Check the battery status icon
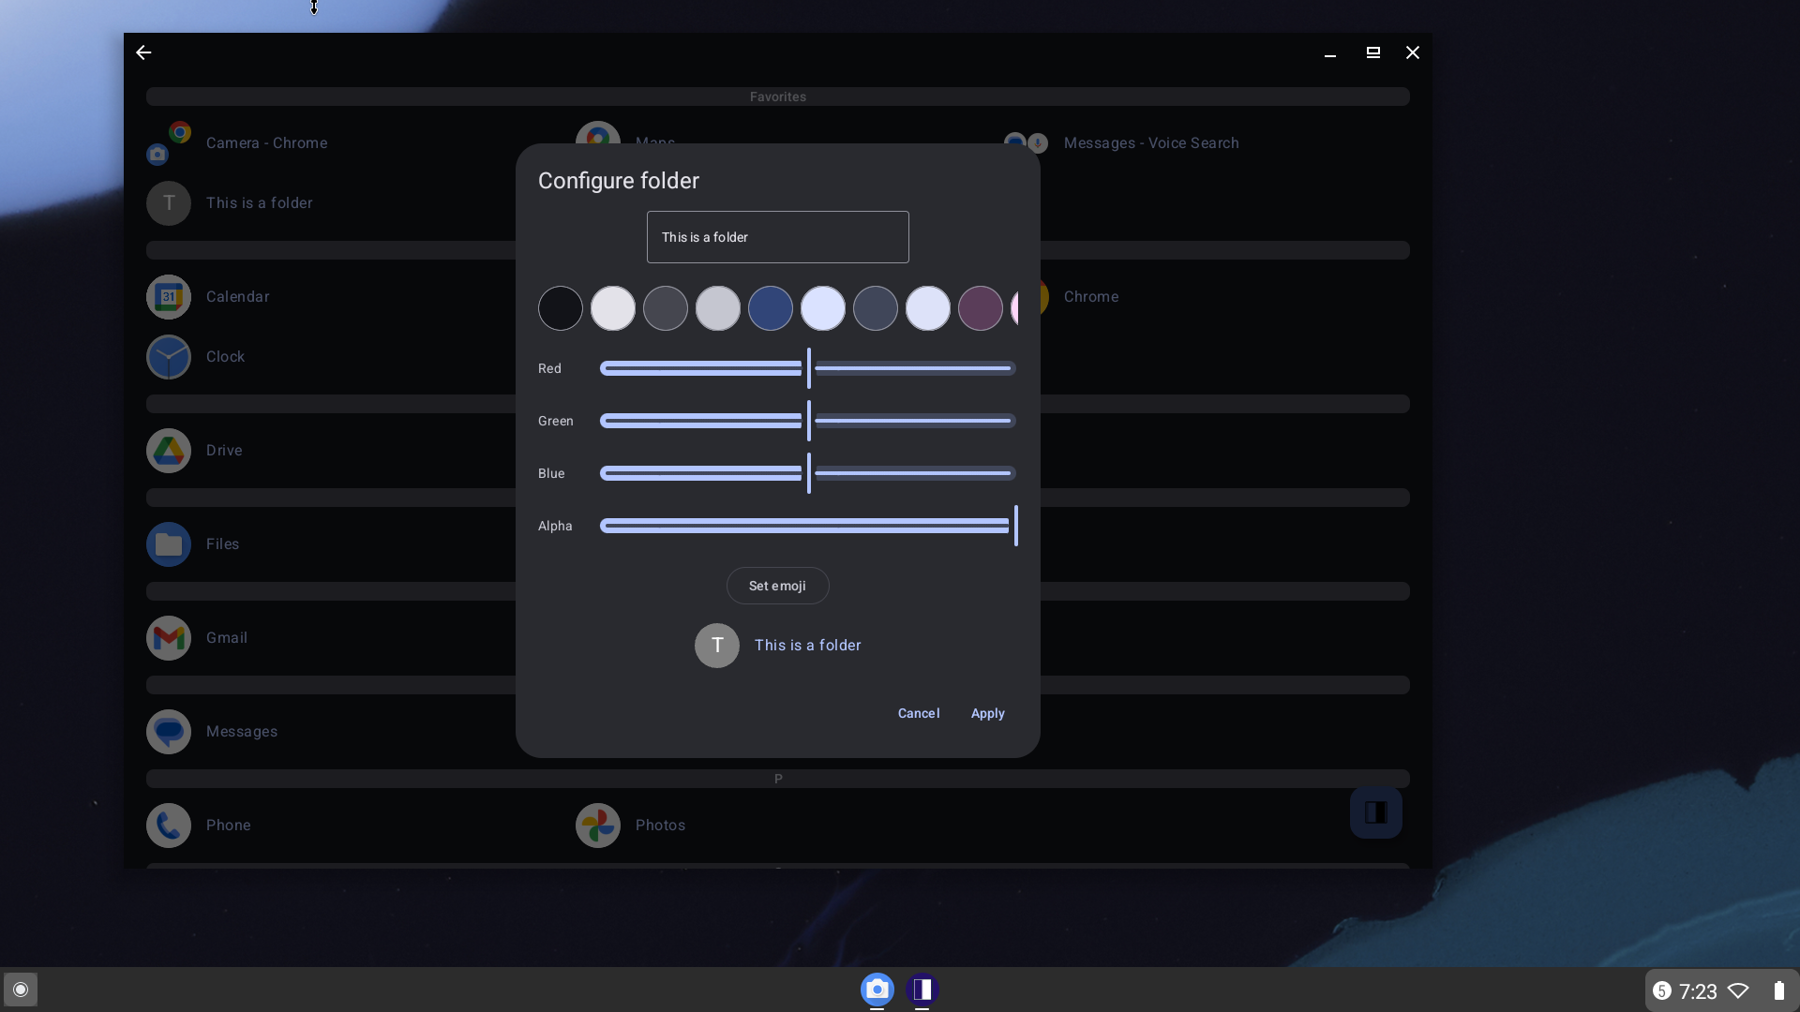This screenshot has width=1800, height=1012. (x=1778, y=991)
